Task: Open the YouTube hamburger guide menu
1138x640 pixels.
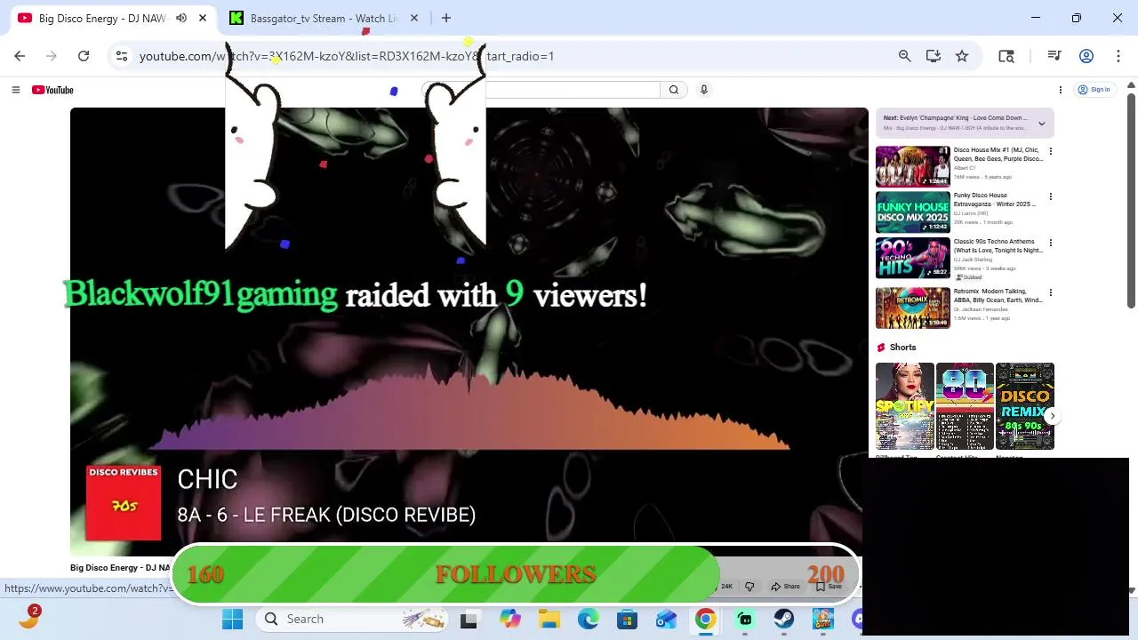Action: coord(15,90)
